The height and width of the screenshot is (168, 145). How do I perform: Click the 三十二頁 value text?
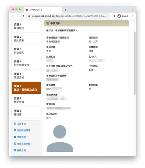[x=93, y=42]
